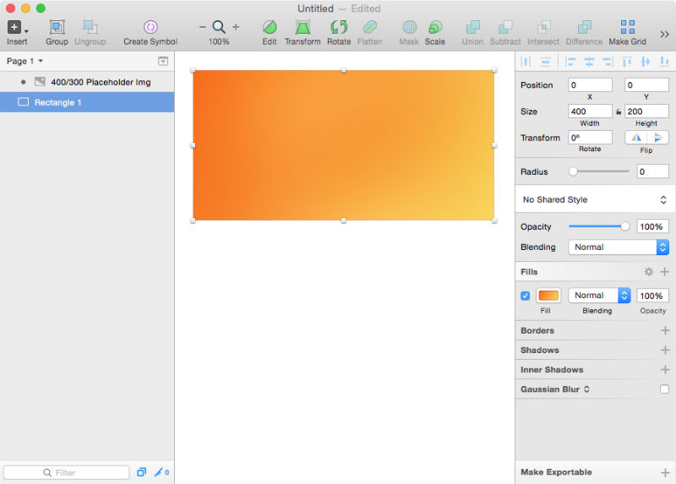The width and height of the screenshot is (676, 484).
Task: Click the orange gradient fill swatch
Action: 548,296
